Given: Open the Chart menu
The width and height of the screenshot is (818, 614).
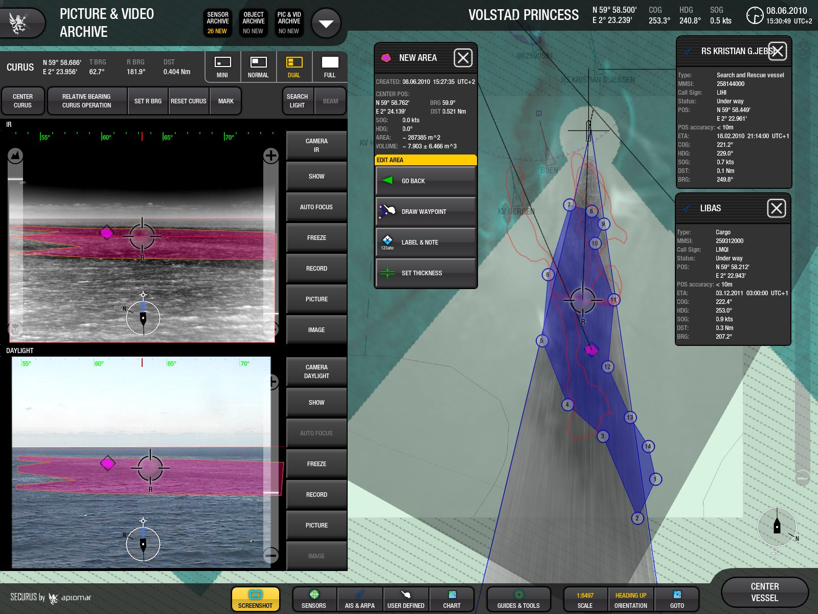Looking at the screenshot, I should click(452, 599).
